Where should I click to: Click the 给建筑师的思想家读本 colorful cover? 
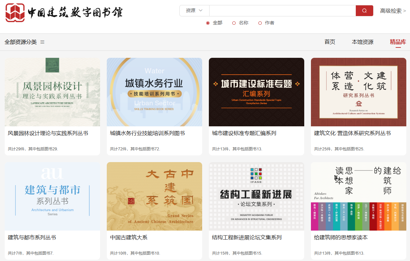[x=358, y=196]
